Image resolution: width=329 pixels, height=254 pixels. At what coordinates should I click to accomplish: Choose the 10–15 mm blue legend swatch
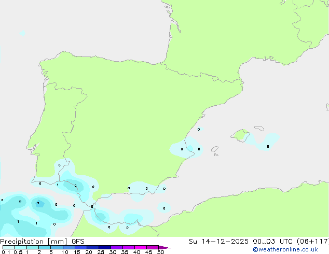click(x=68, y=247)
